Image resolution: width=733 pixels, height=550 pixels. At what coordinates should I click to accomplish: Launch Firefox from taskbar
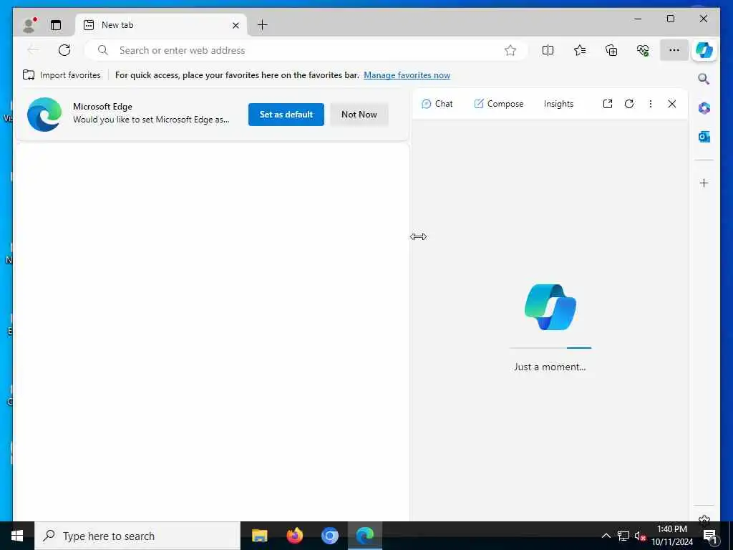click(x=294, y=536)
